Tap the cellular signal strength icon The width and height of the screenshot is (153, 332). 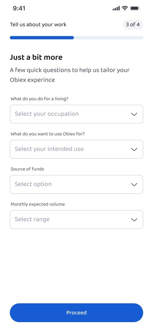tap(115, 8)
